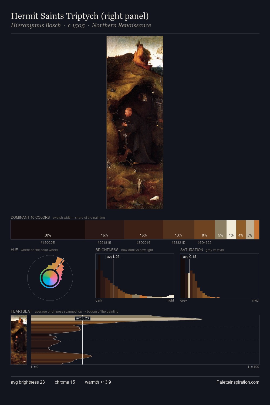The width and height of the screenshot is (270, 405).
Task: Click the 3% beige swatch
Action: click(250, 230)
